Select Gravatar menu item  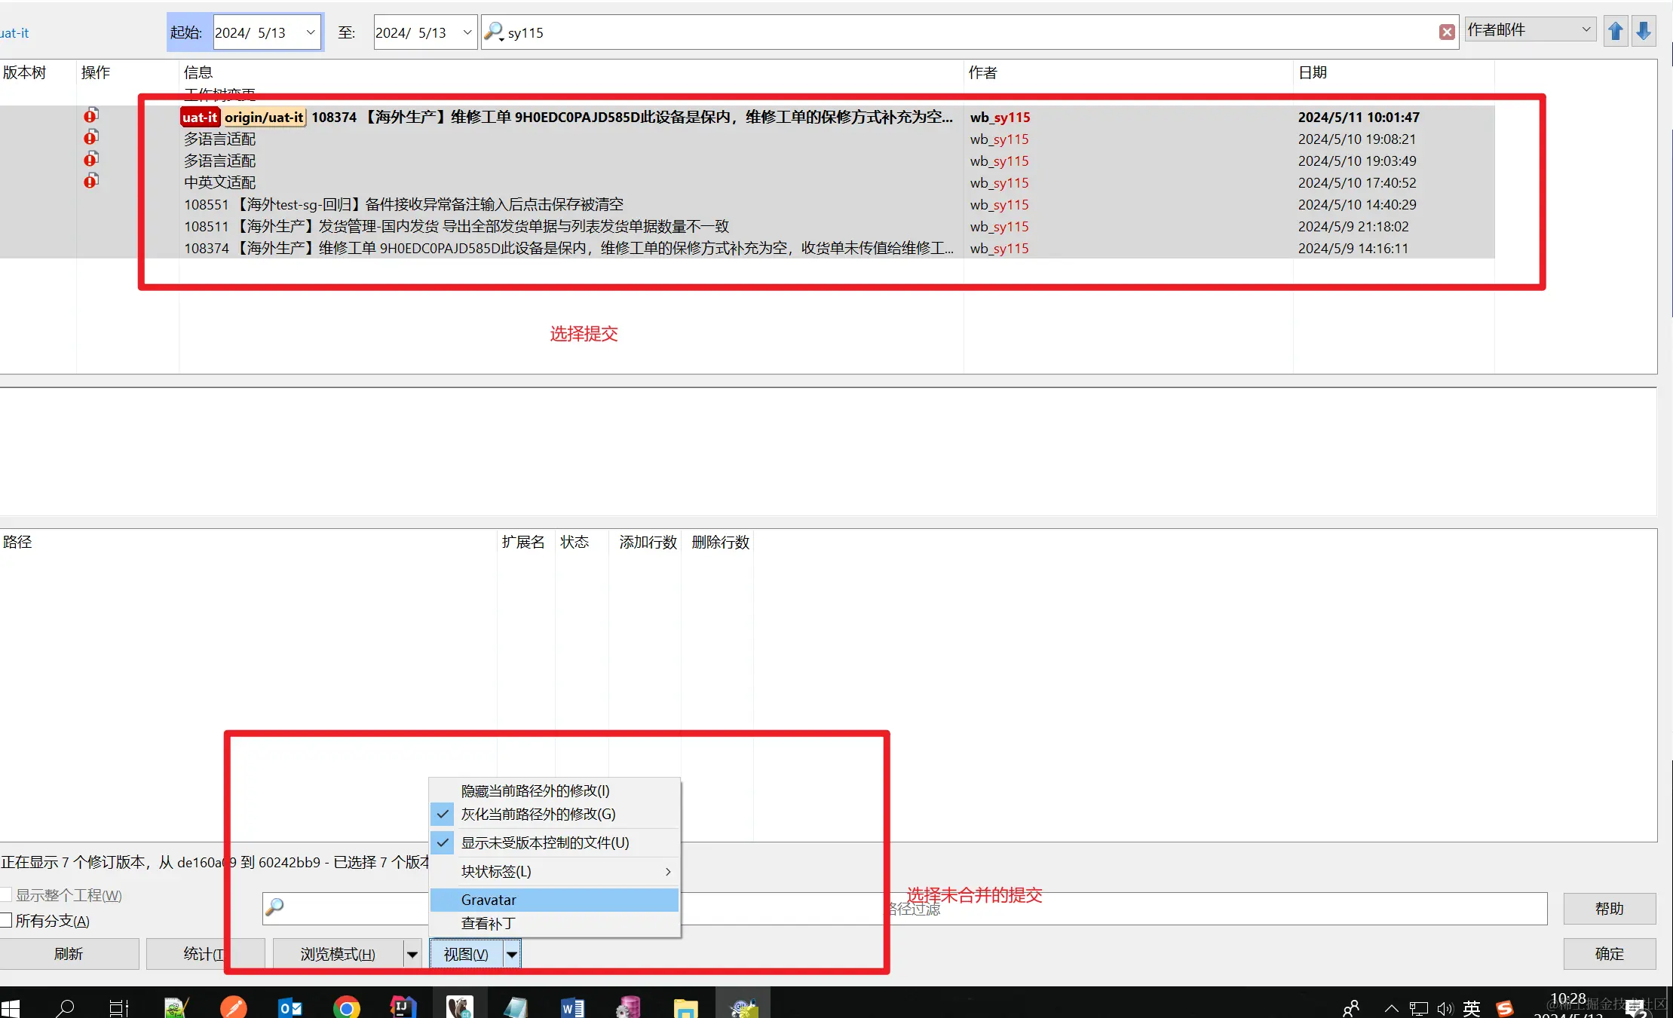(x=554, y=900)
